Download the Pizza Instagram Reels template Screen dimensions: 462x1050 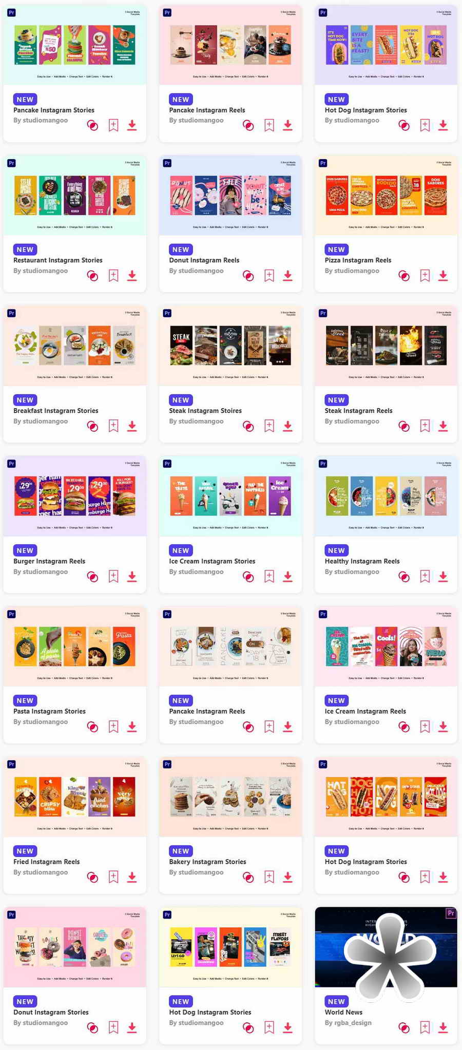coord(443,276)
